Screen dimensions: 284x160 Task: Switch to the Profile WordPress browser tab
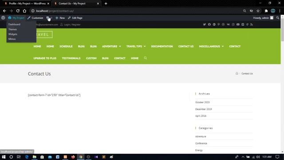[x=27, y=4]
